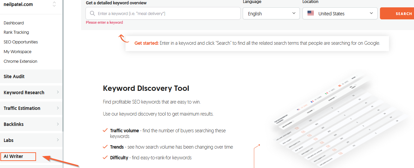This screenshot has height=168, width=414.
Task: Open Rank Tracking in sidebar
Action: tap(16, 32)
